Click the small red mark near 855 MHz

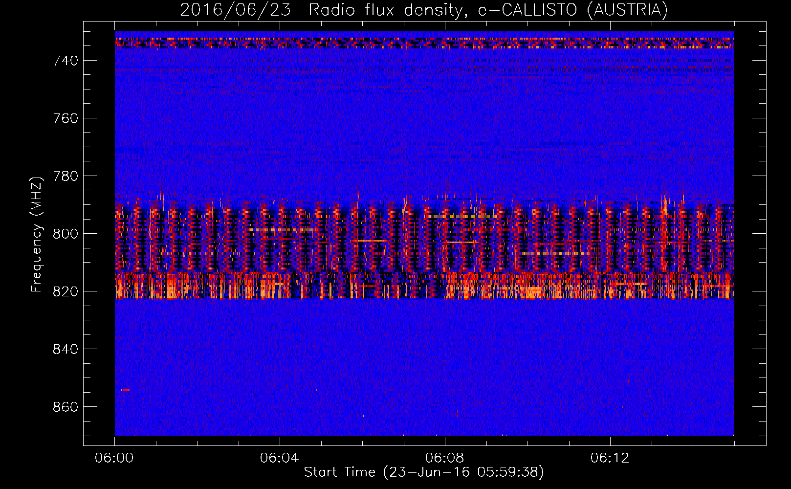coord(125,390)
